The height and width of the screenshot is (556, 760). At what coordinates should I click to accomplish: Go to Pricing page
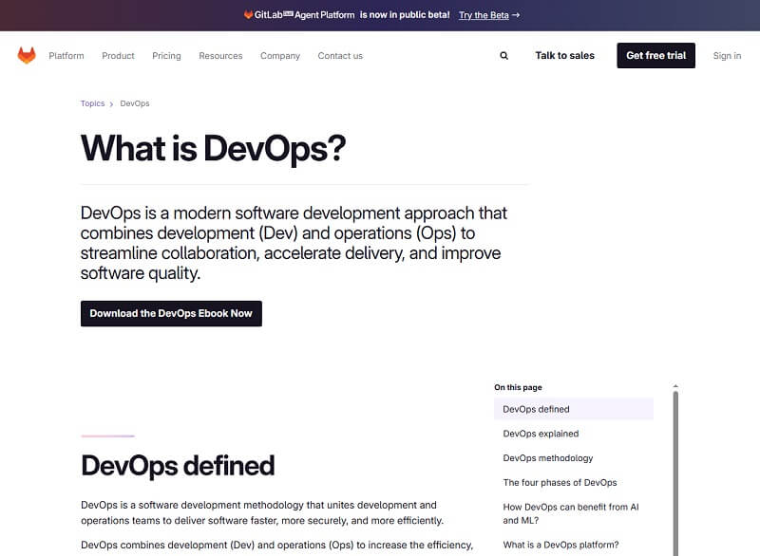(166, 56)
